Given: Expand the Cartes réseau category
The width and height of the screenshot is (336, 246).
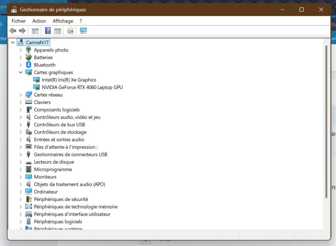Looking at the screenshot, I should click(x=20, y=95).
